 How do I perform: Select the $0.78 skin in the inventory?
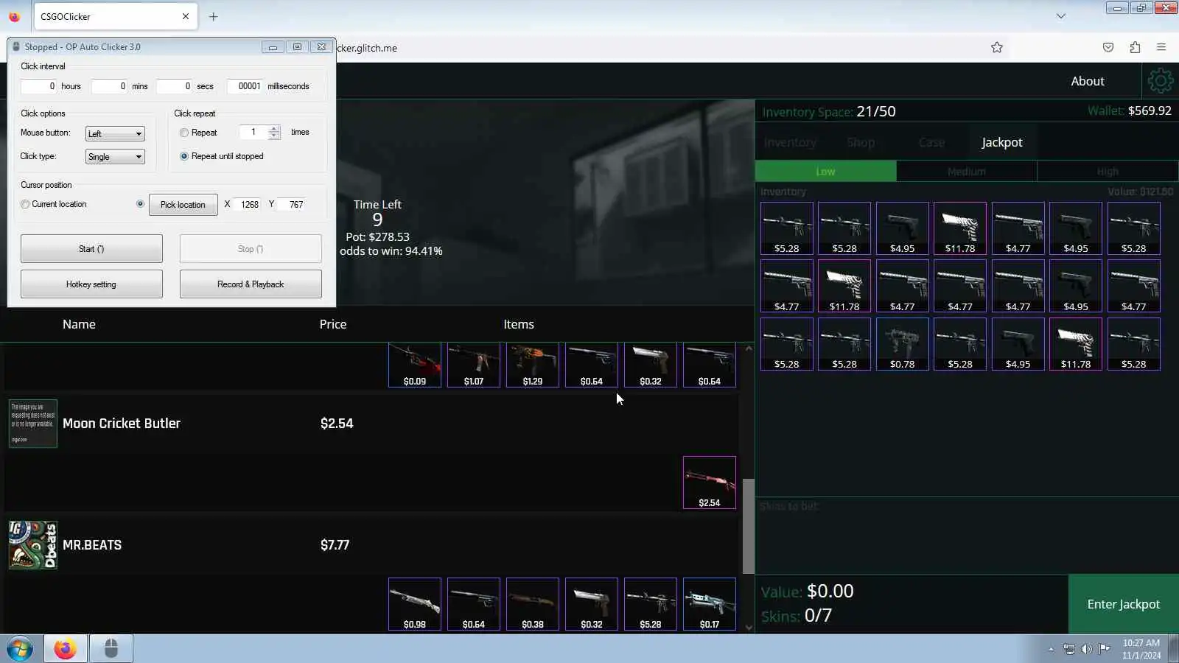pos(902,344)
